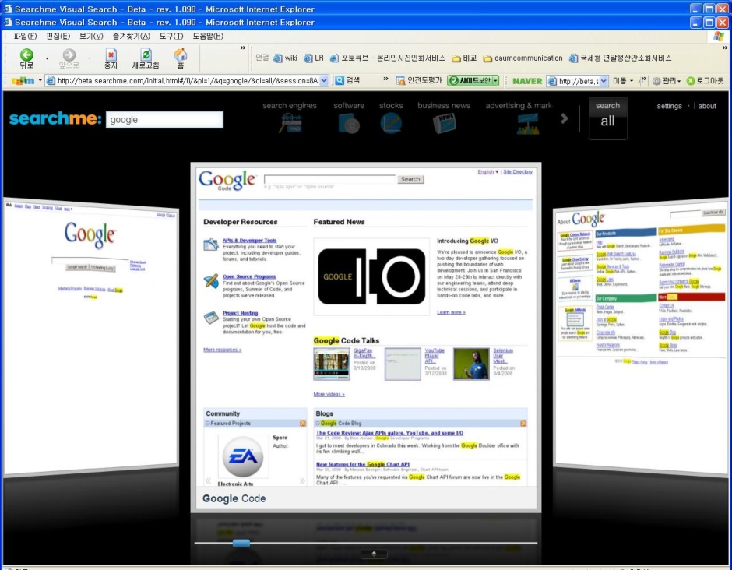
Task: Click the 포토큐브 online photo service bookmark
Action: coord(388,58)
